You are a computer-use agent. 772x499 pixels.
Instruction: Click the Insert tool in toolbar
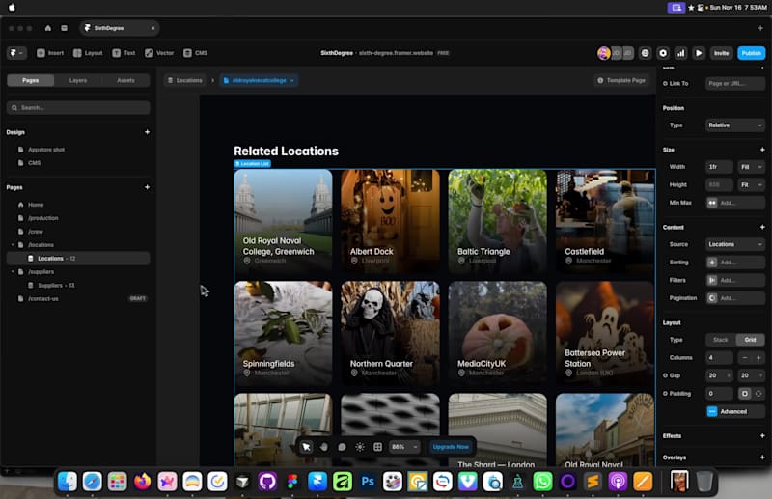(x=48, y=53)
